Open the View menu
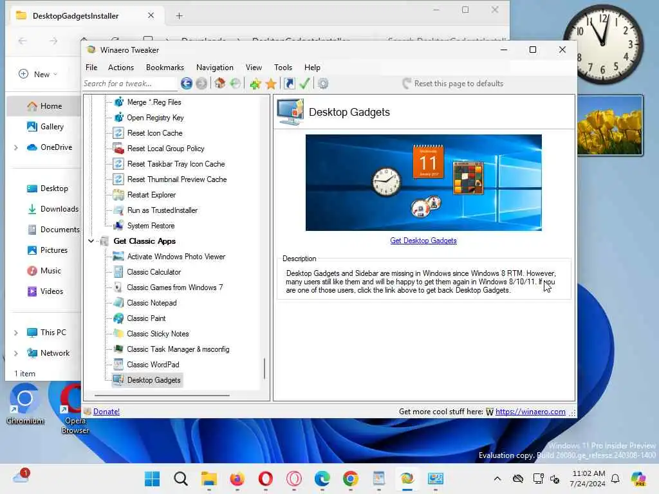This screenshot has width=659, height=494. (254, 68)
